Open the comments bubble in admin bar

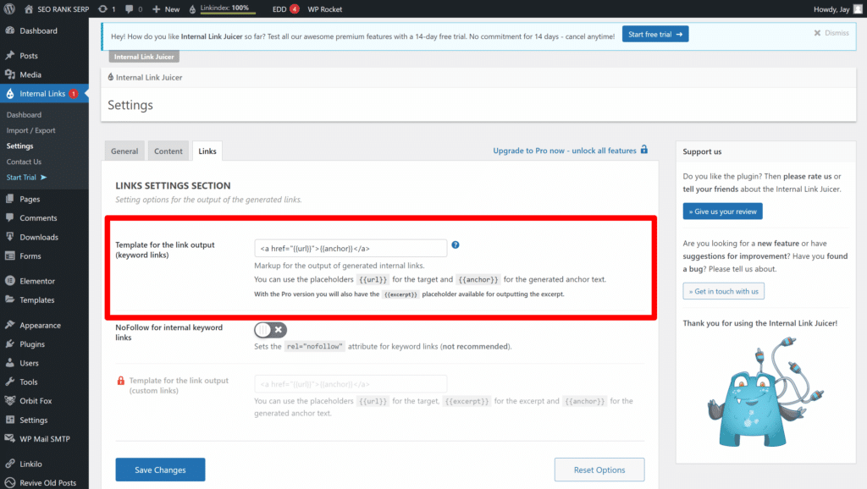tap(129, 8)
